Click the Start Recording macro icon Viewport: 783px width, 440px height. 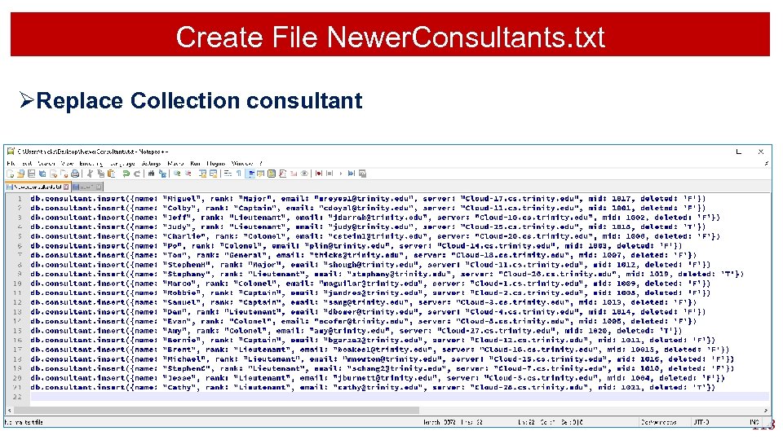pyautogui.click(x=319, y=174)
